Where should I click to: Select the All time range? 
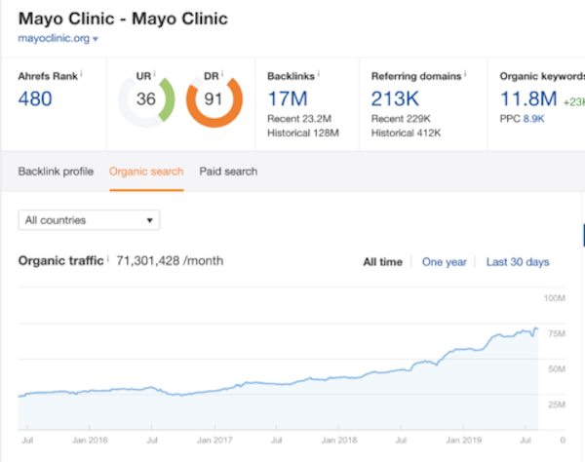[383, 262]
